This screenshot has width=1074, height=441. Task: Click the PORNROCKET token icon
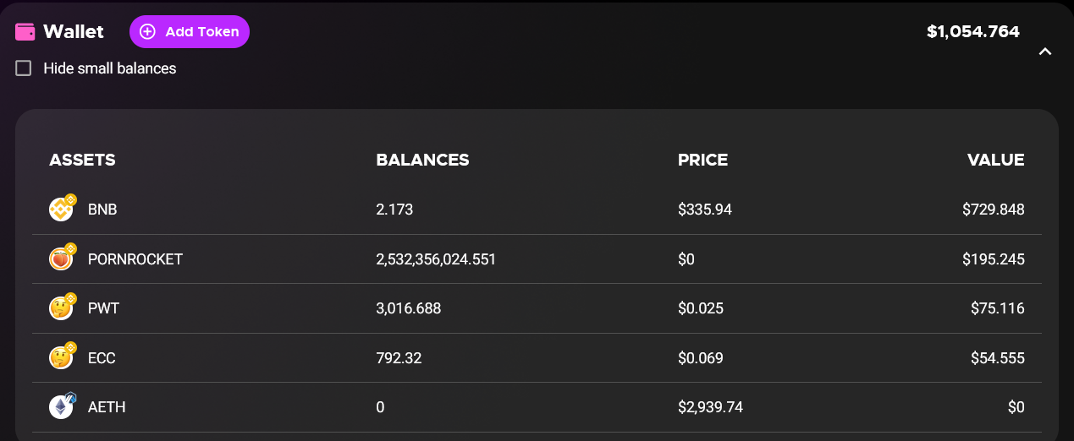(63, 258)
